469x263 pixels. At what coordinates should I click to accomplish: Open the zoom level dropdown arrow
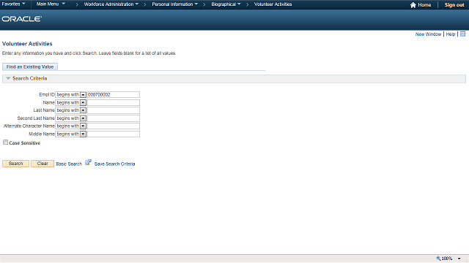(459, 259)
